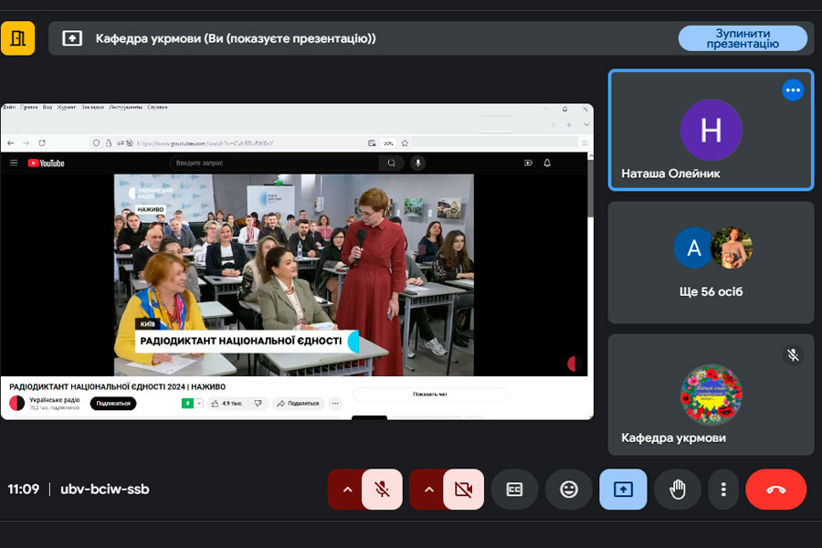Click the Подписаться subscribe button
The width and height of the screenshot is (822, 548).
pyautogui.click(x=112, y=404)
